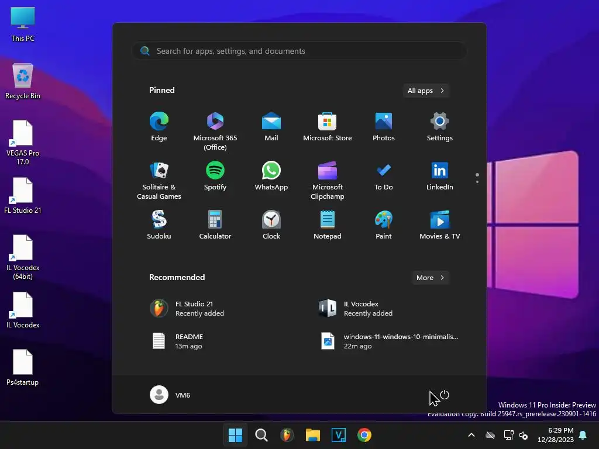Open the To Do app
The width and height of the screenshot is (599, 449).
384,176
